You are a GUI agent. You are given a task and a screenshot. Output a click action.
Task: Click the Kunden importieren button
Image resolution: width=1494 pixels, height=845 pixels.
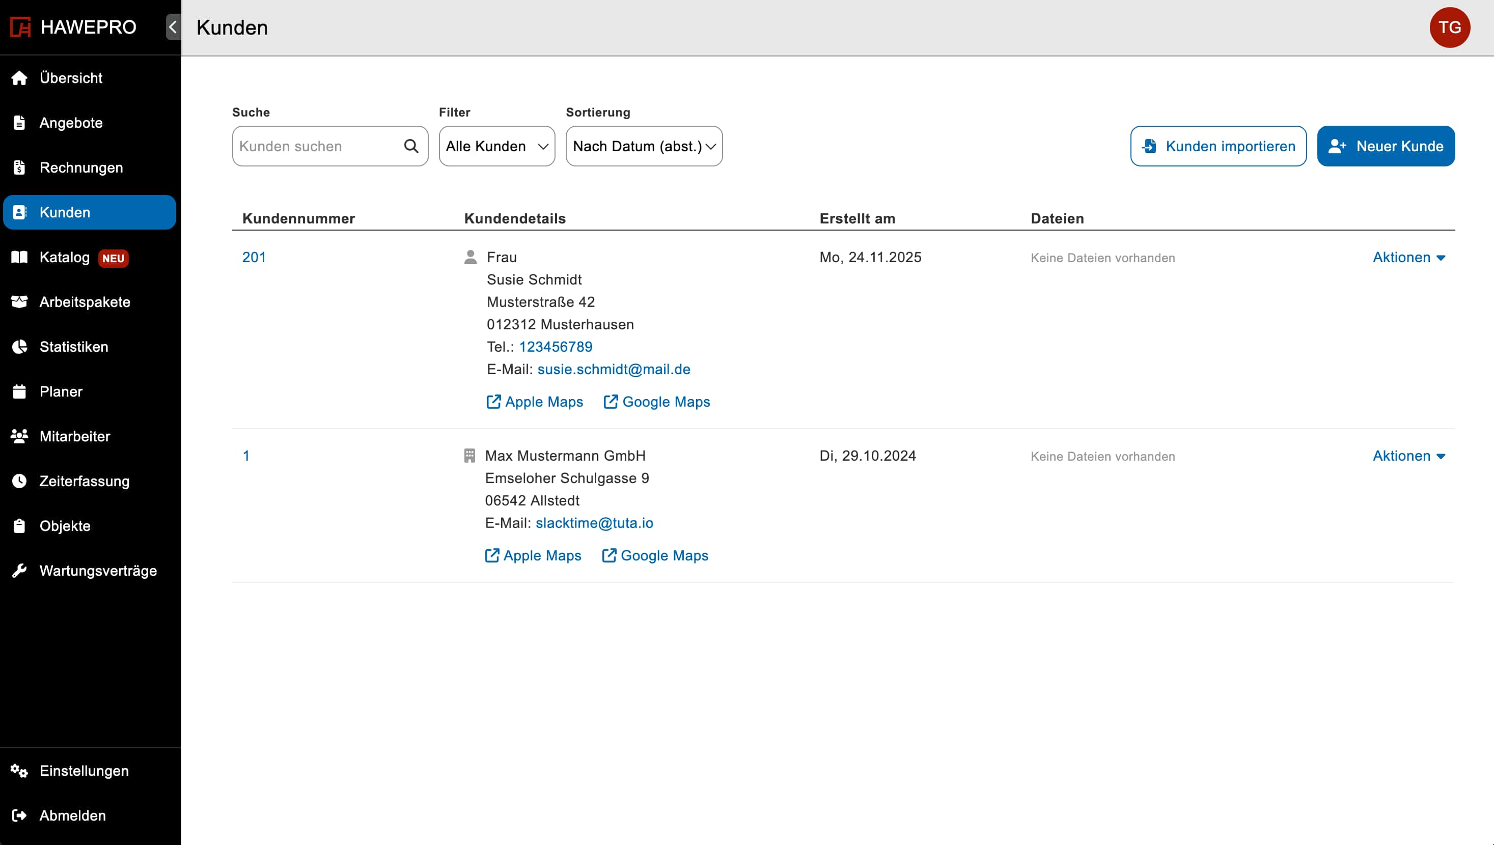click(x=1218, y=146)
